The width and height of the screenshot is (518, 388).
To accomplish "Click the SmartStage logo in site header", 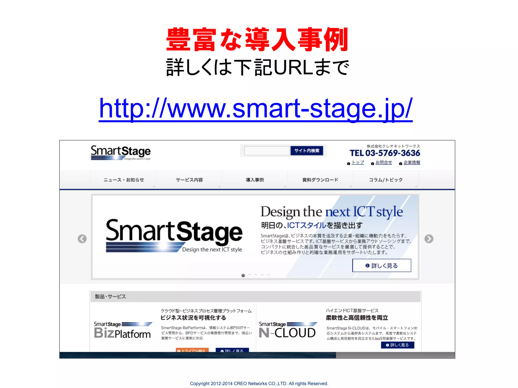I will click(121, 153).
